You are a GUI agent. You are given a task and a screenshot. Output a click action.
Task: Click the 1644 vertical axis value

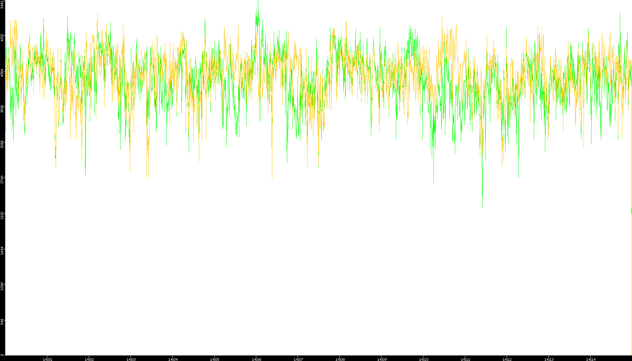2,251
